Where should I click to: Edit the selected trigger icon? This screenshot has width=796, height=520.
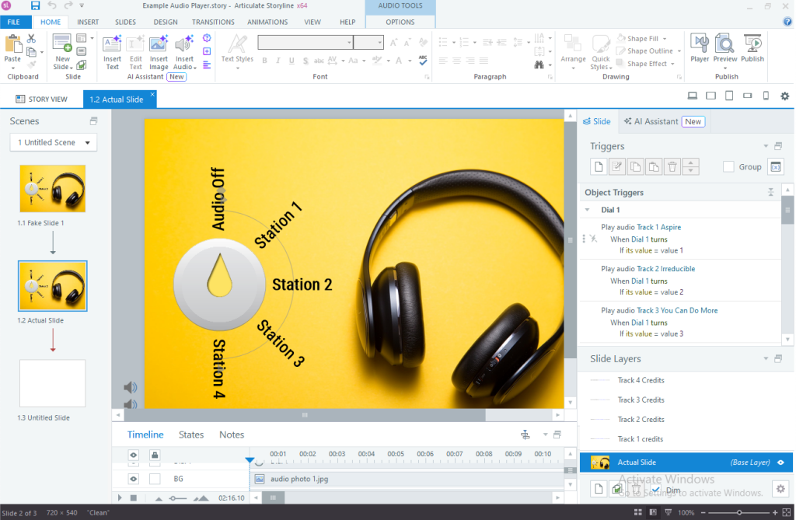coord(616,166)
